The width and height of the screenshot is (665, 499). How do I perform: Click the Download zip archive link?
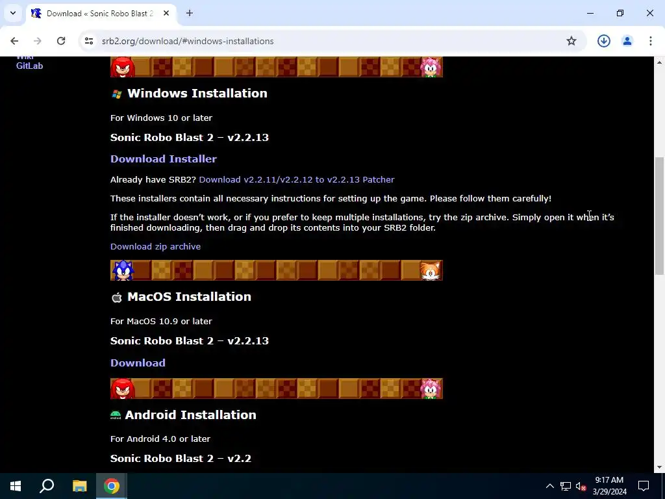pos(155,246)
